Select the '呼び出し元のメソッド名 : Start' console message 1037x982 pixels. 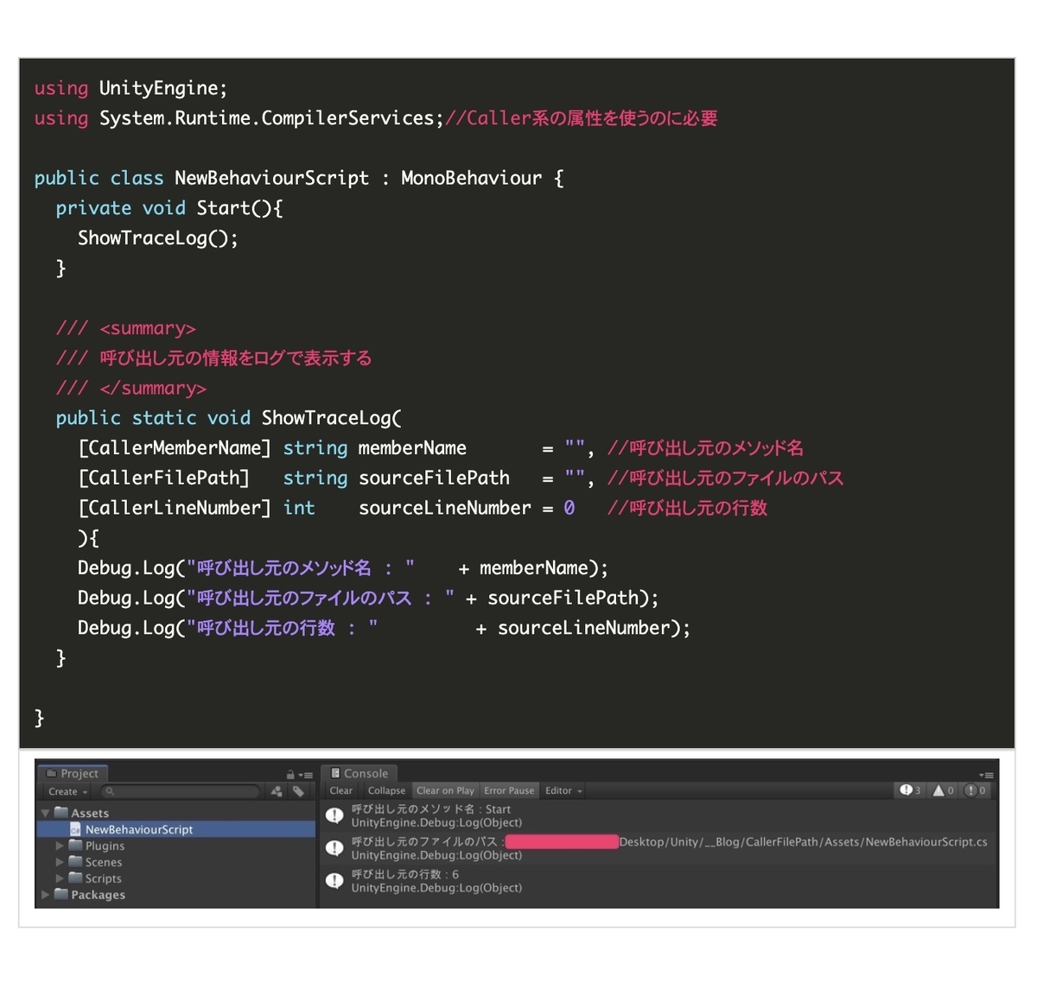point(658,815)
